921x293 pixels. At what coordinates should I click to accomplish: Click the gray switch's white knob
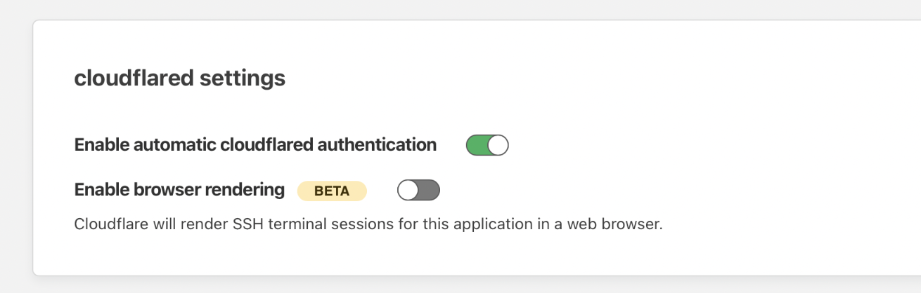408,190
